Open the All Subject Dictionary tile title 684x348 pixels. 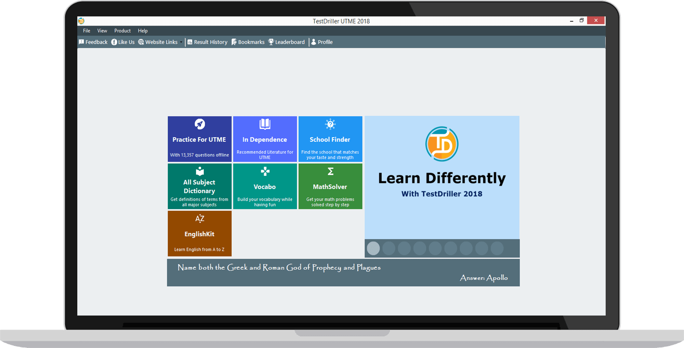(x=199, y=186)
